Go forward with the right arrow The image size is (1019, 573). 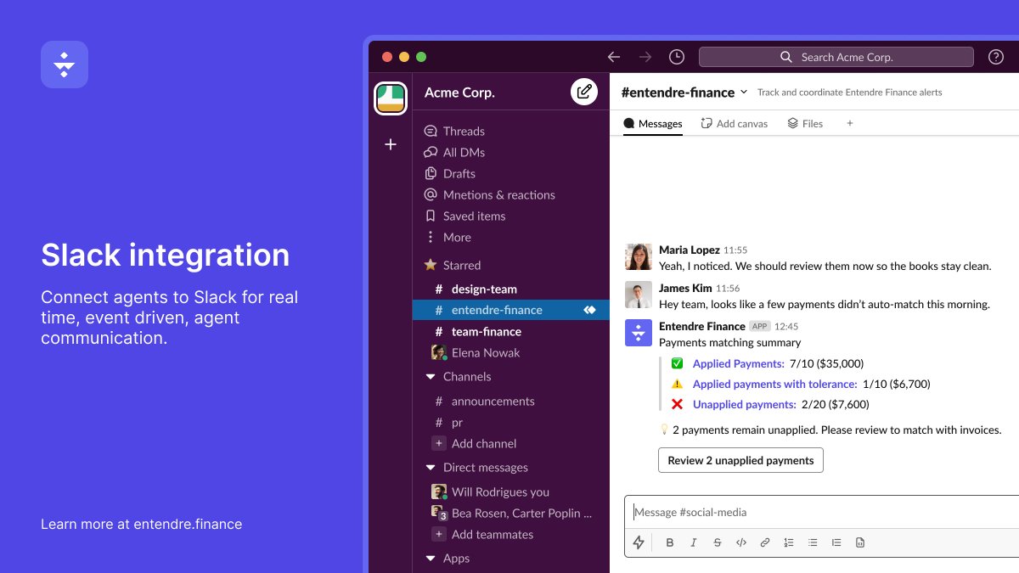[x=645, y=57]
